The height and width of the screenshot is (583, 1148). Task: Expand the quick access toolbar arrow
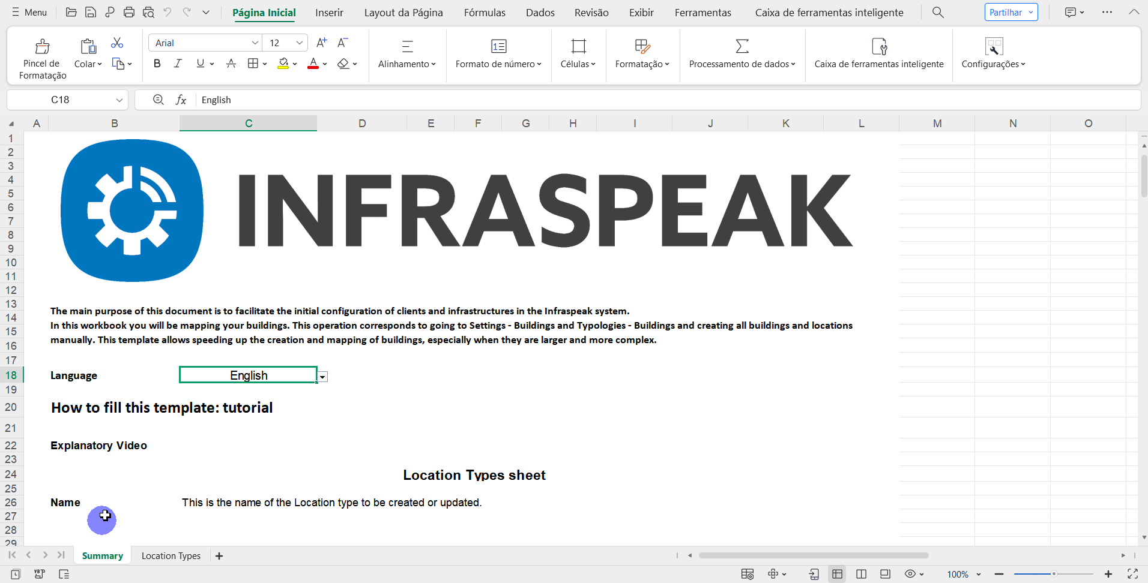pyautogui.click(x=206, y=12)
